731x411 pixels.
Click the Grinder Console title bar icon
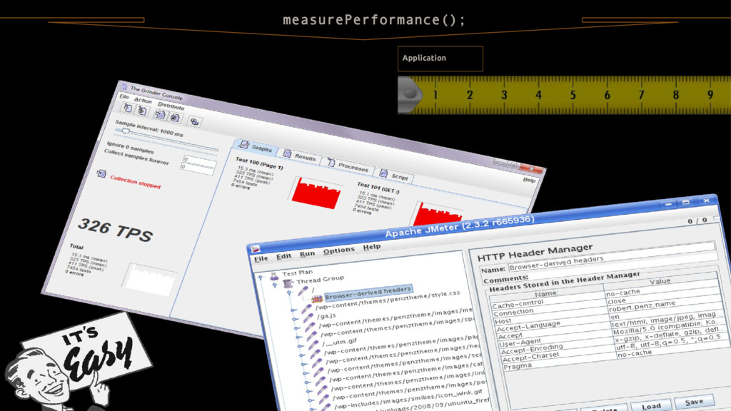pyautogui.click(x=124, y=86)
